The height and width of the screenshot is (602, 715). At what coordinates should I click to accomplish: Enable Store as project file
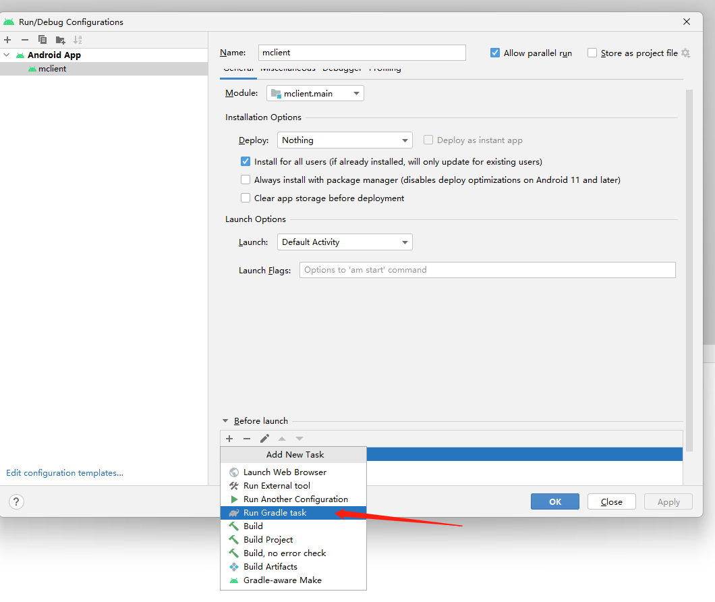[592, 53]
